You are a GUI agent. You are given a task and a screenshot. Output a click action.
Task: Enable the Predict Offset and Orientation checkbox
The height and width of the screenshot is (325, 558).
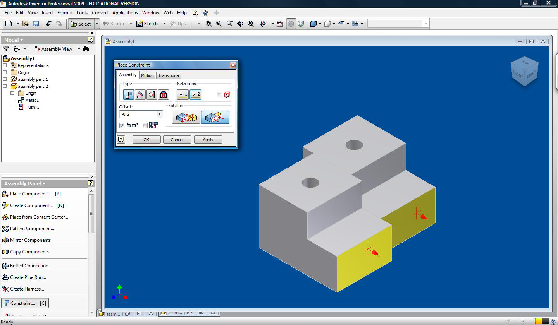coord(145,125)
